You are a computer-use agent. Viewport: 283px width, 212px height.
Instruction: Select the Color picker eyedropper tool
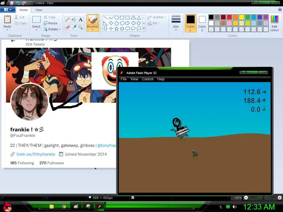[x=74, y=27]
